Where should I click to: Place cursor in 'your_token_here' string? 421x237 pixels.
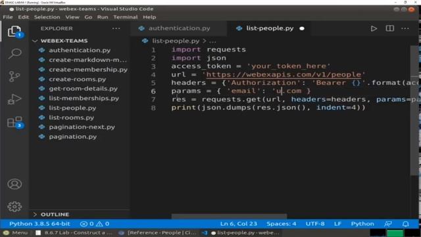289,66
